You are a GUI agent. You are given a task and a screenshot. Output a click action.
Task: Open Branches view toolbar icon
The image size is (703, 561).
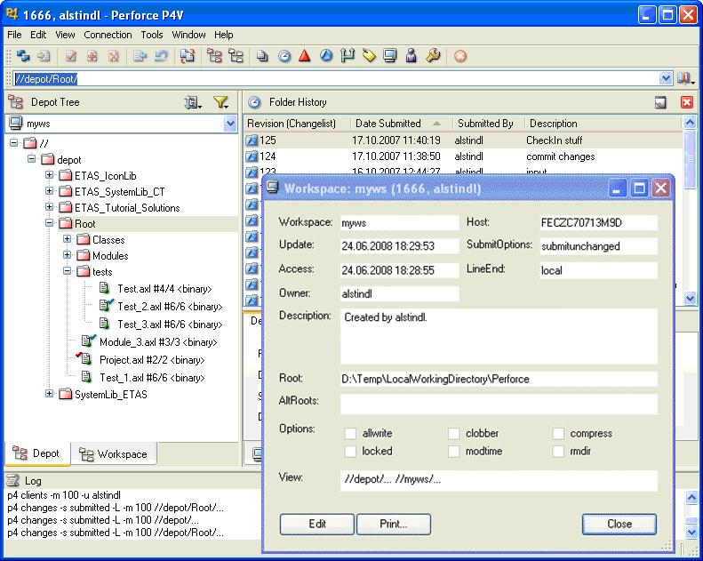point(348,56)
